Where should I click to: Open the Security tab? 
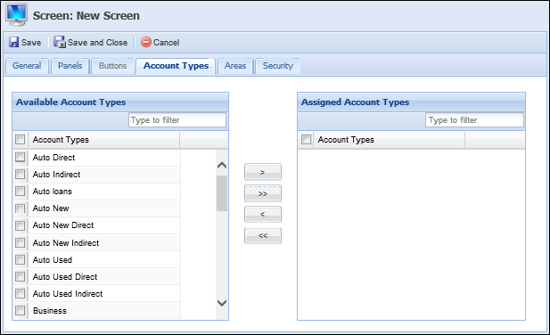point(278,66)
